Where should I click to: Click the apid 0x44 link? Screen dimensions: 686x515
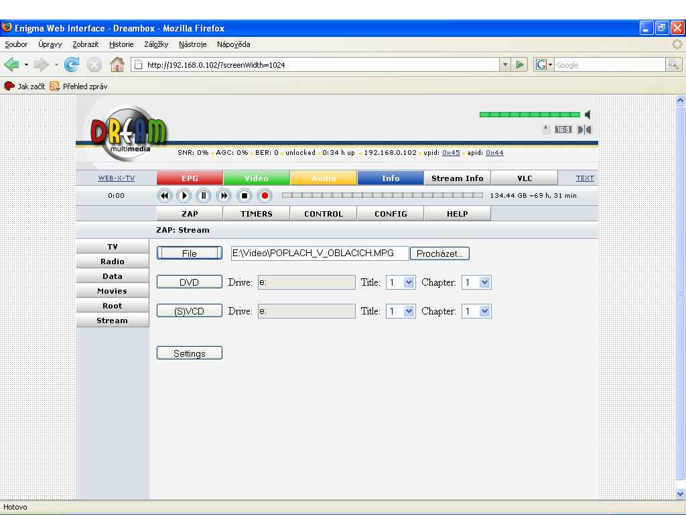point(494,153)
